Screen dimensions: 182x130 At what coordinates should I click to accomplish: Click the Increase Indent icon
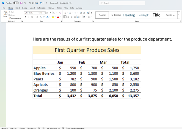[x=84, y=13]
